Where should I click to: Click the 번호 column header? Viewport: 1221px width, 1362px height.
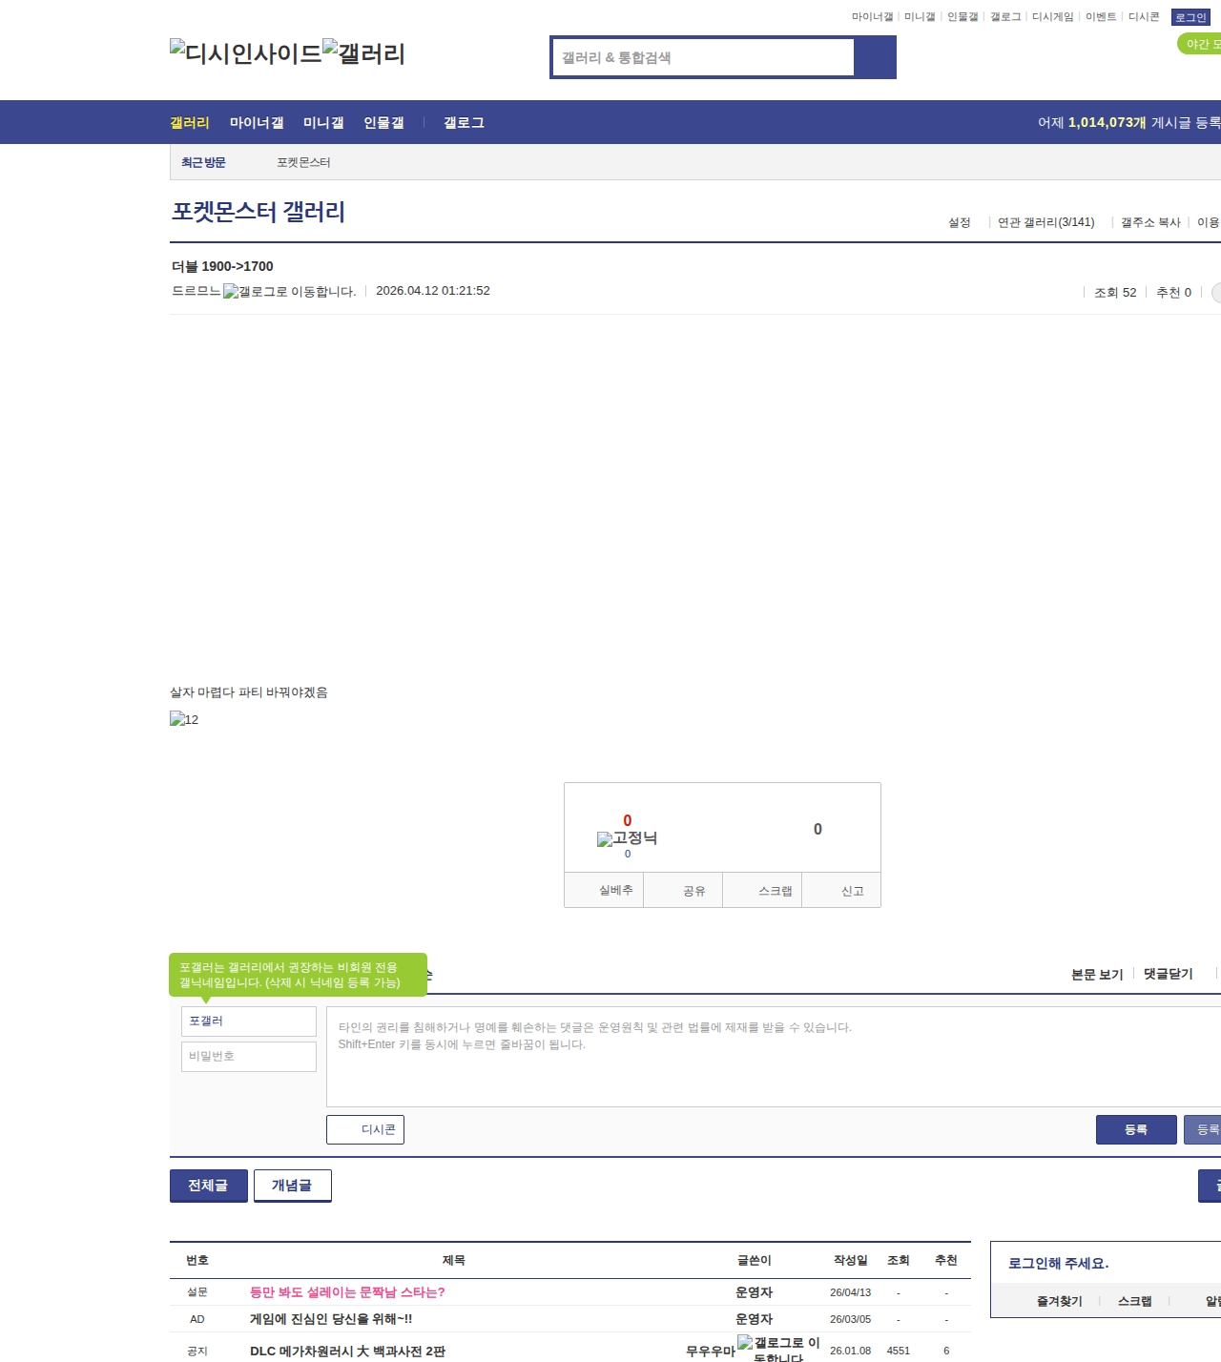197,1260
